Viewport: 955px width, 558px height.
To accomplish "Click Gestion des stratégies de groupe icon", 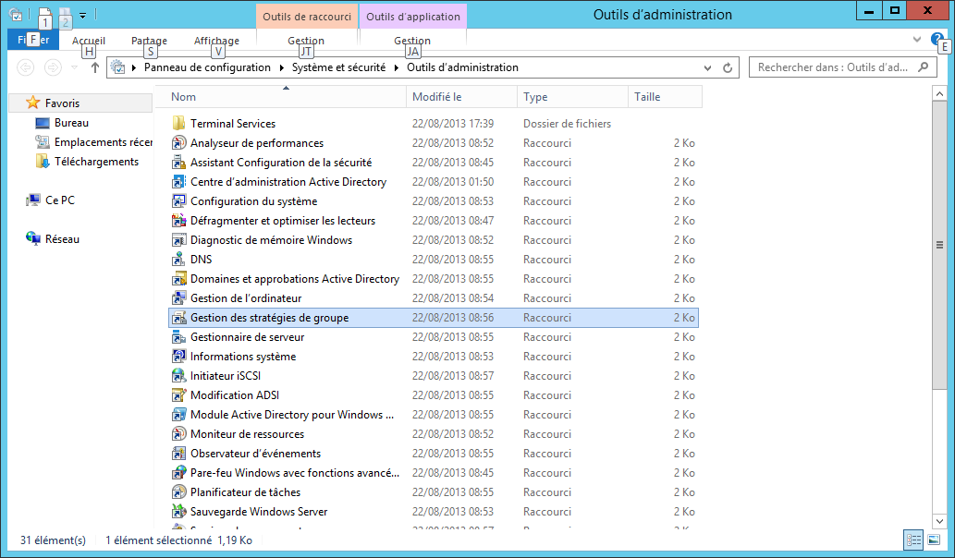I will pyautogui.click(x=178, y=318).
